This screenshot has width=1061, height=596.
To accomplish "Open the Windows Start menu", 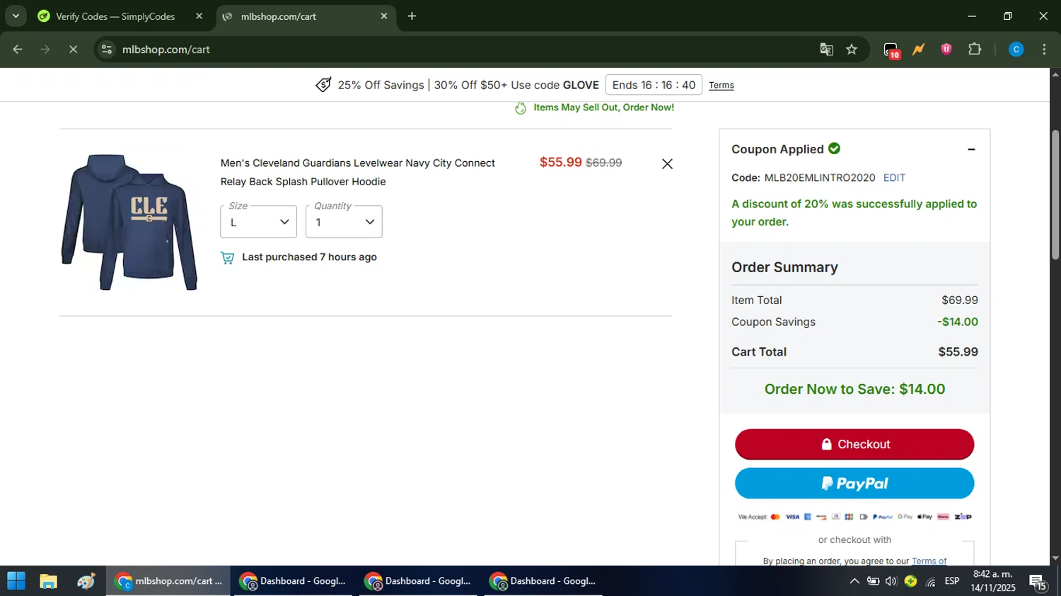I will [16, 581].
